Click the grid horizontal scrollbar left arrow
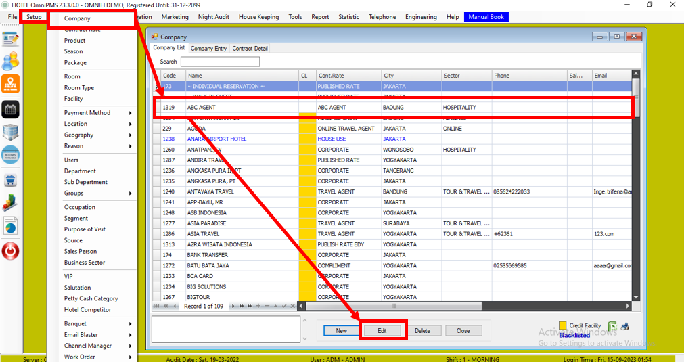Screen dimensions: 684x362 point(300,306)
